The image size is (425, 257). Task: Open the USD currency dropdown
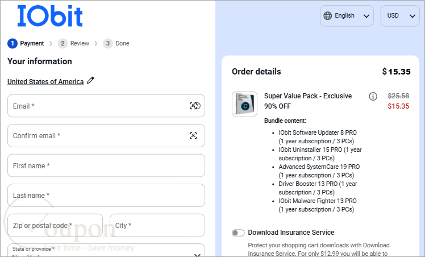(x=400, y=16)
